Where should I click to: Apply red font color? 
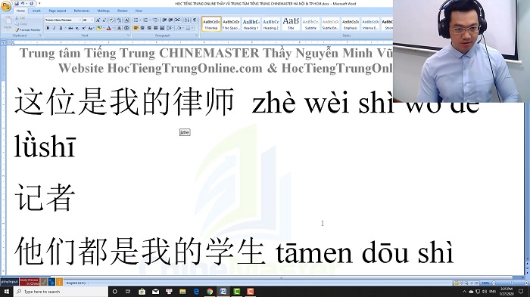pyautogui.click(x=108, y=28)
